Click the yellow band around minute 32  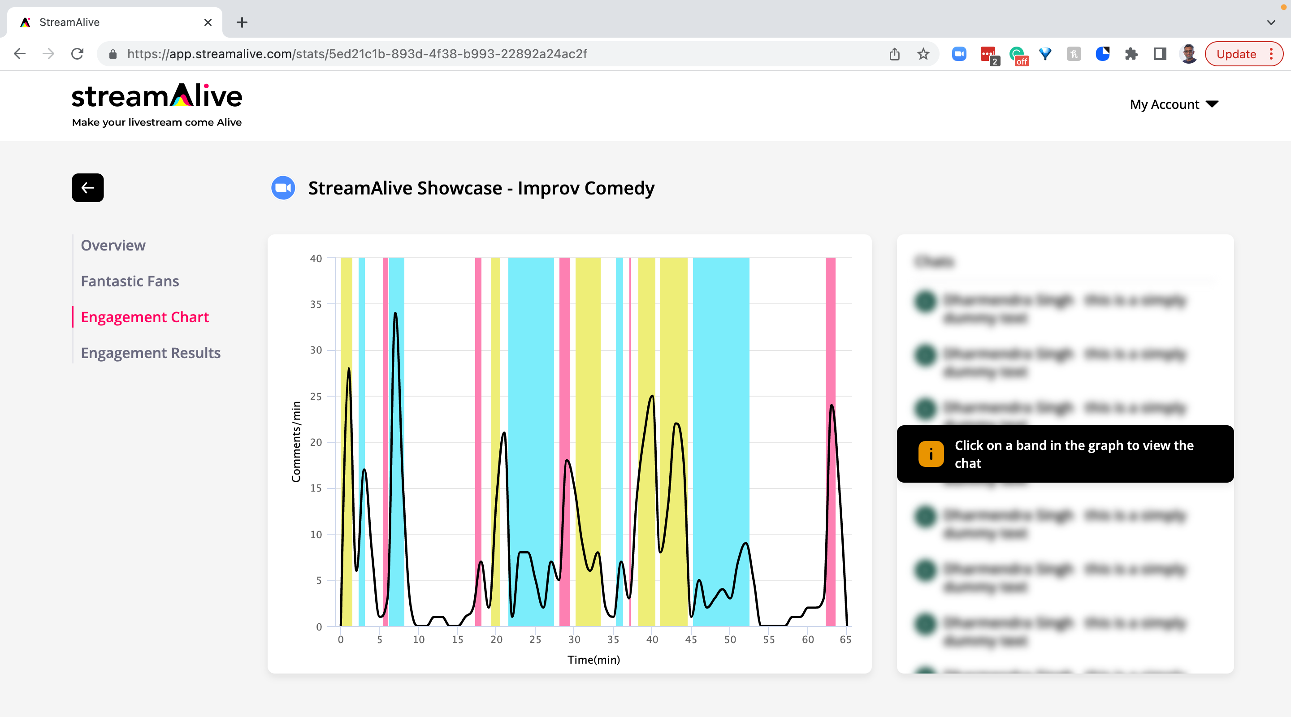point(588,441)
